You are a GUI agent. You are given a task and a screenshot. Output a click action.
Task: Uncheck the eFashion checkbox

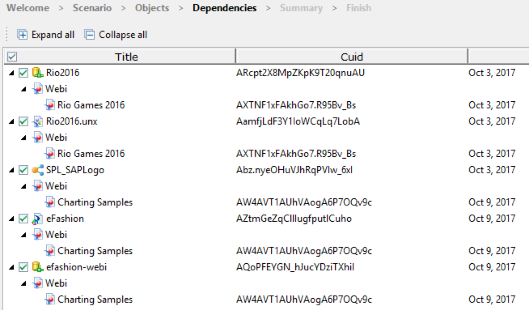point(23,219)
